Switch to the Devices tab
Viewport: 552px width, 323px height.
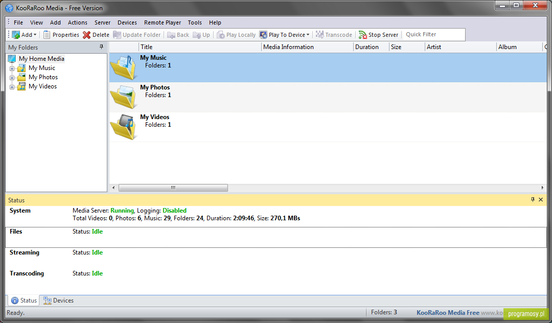[x=58, y=301]
